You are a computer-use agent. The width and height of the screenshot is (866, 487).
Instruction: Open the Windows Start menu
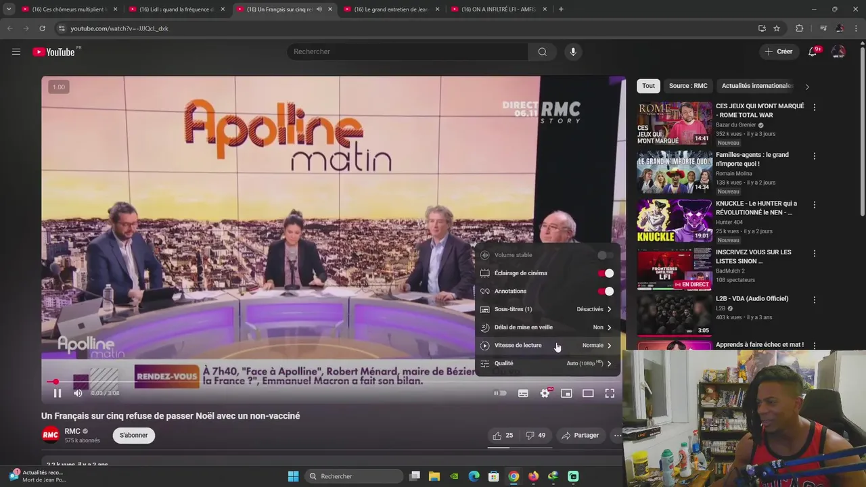(293, 476)
